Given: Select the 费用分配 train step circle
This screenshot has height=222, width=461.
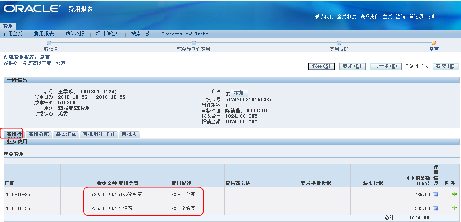Looking at the screenshot, I should (339, 42).
